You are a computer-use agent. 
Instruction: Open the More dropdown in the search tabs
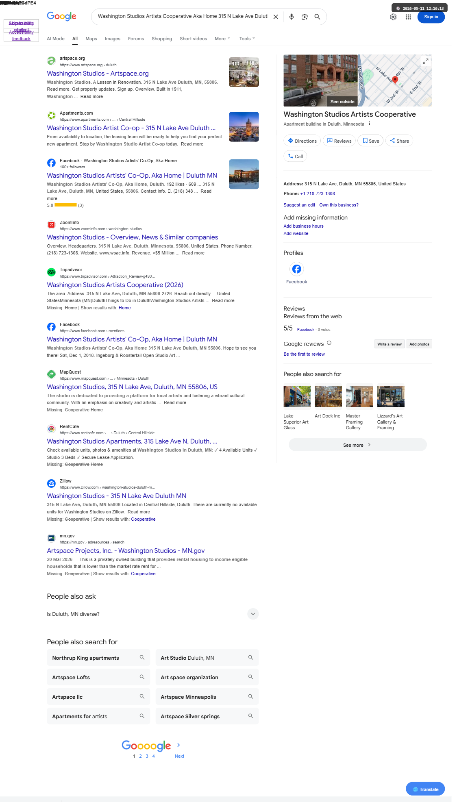tap(222, 39)
